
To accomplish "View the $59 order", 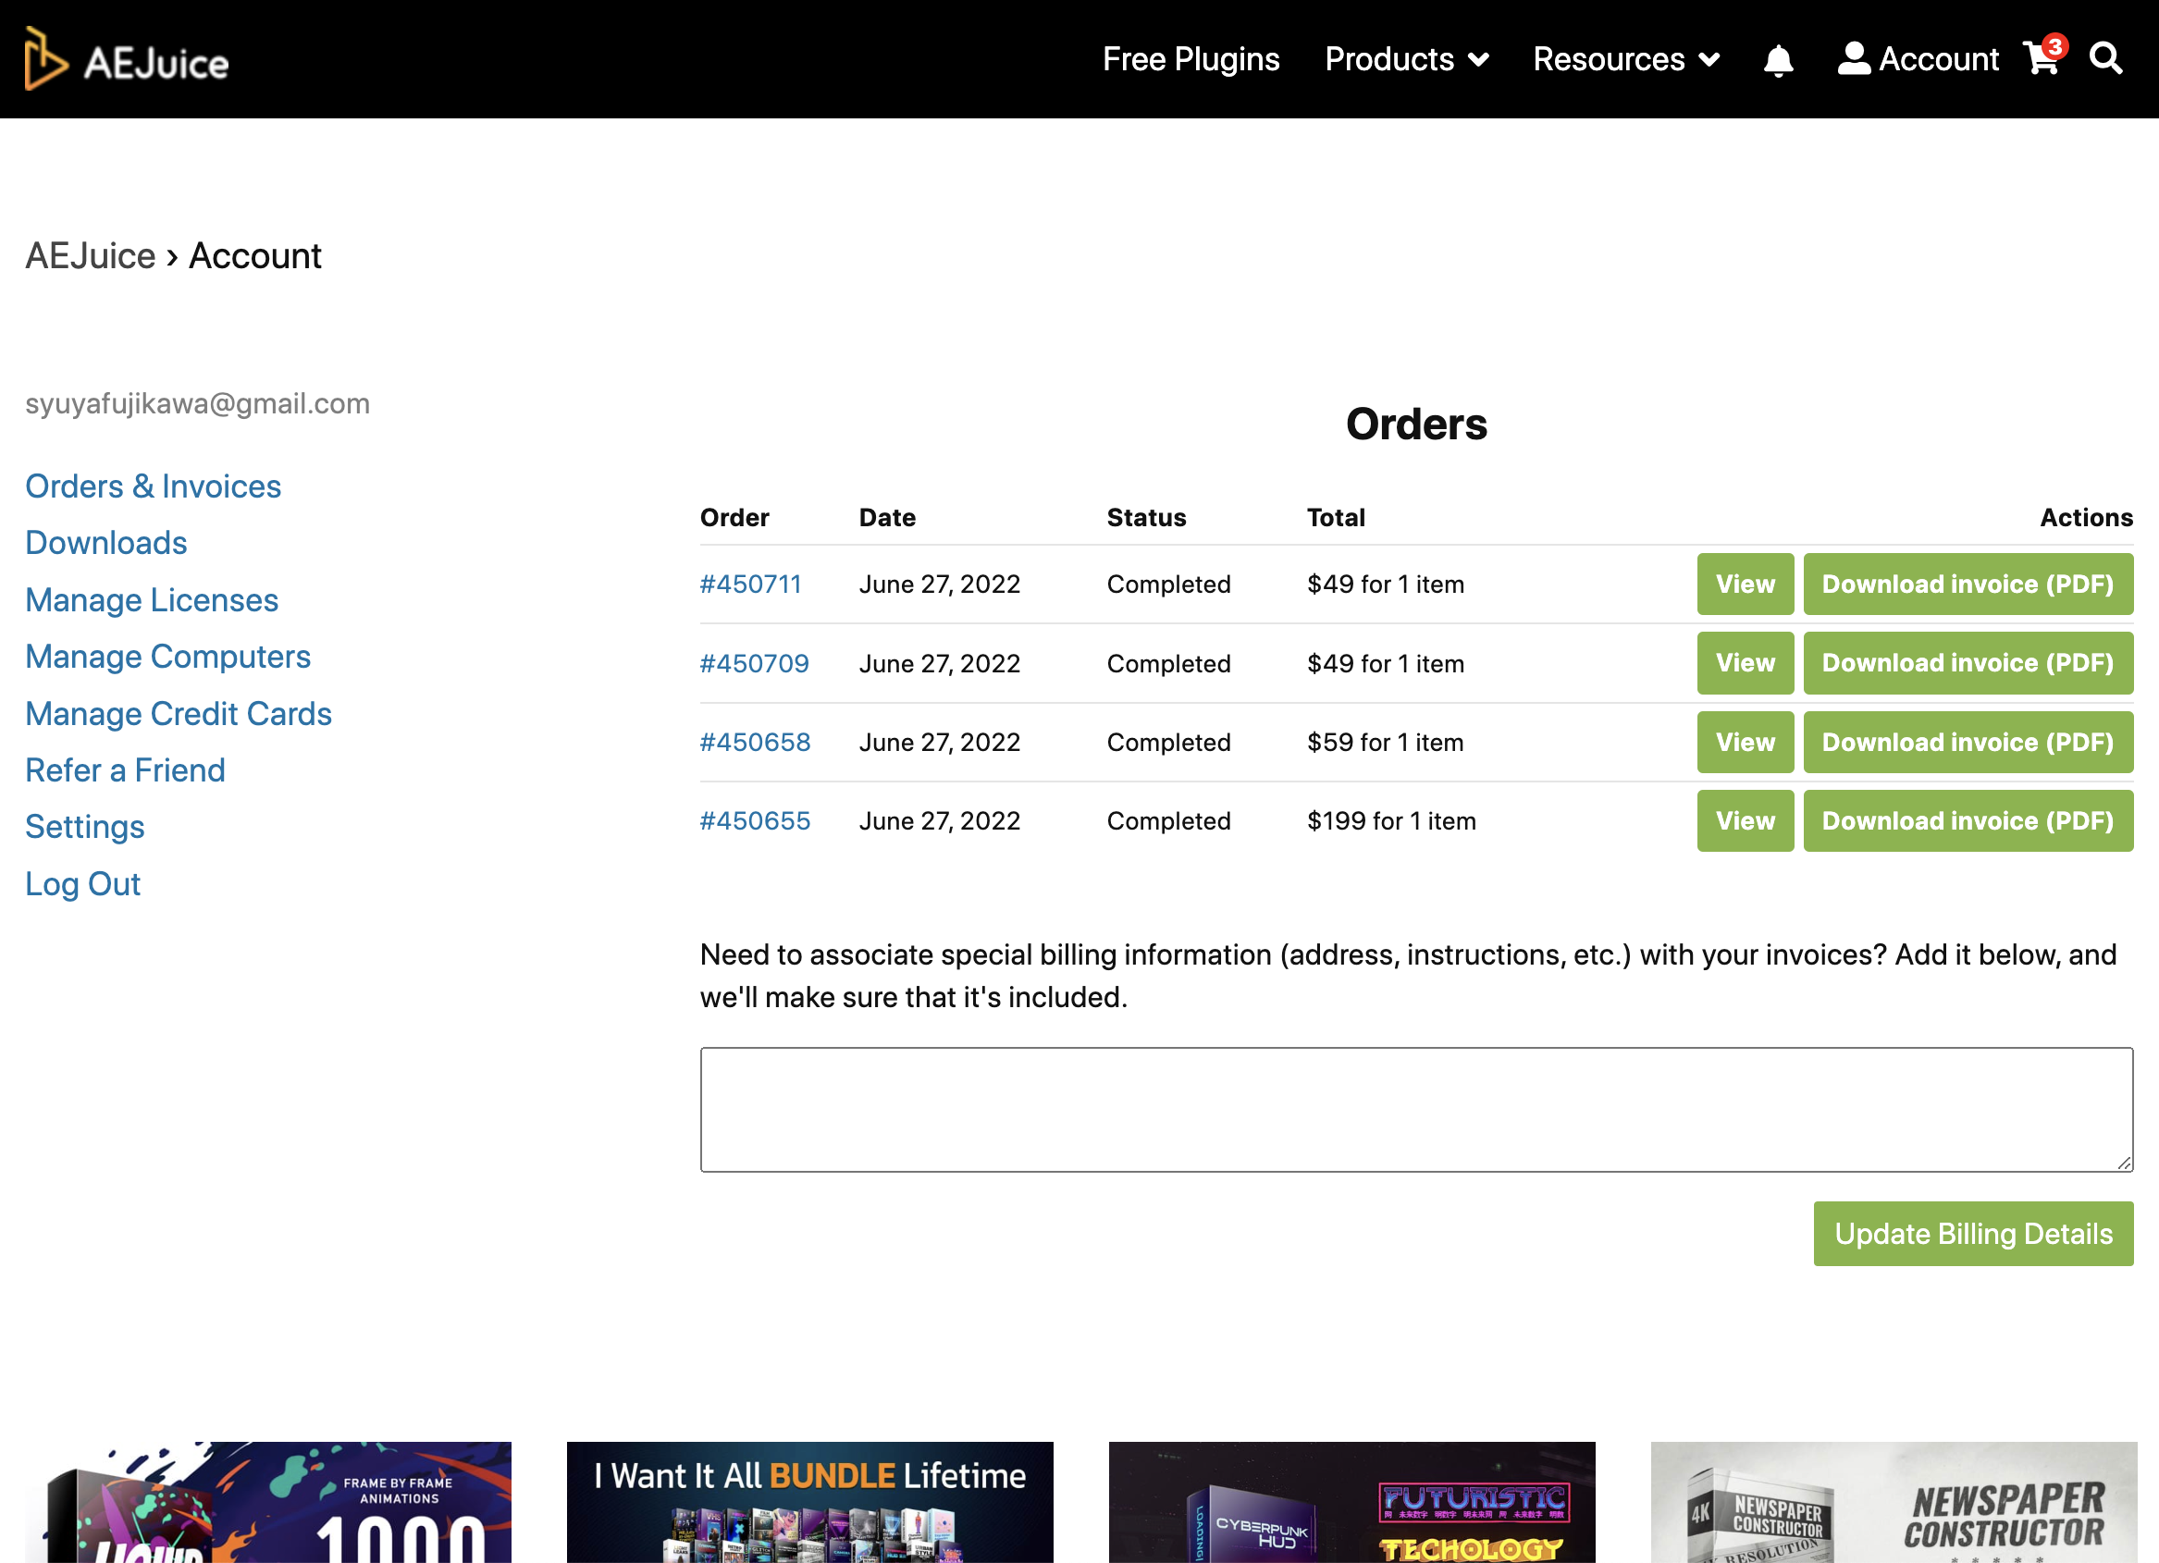I will [x=1745, y=742].
